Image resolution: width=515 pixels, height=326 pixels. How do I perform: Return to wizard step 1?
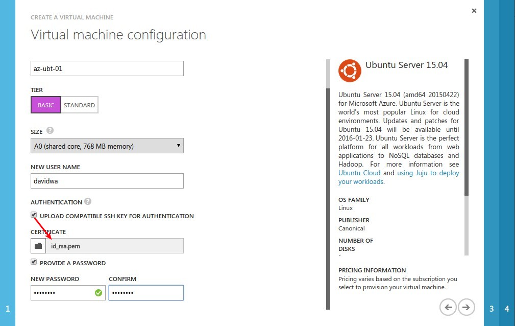[8, 309]
